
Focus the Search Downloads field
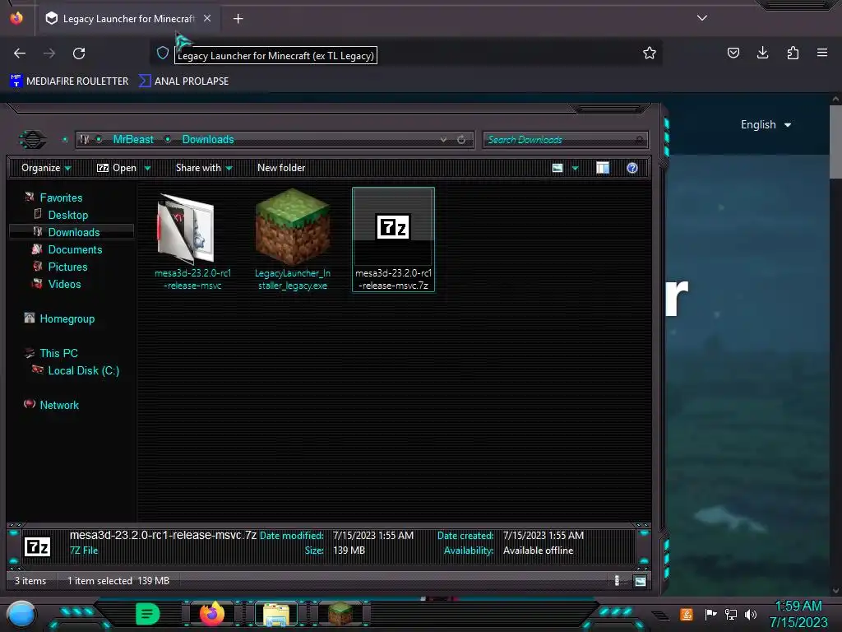tap(565, 140)
